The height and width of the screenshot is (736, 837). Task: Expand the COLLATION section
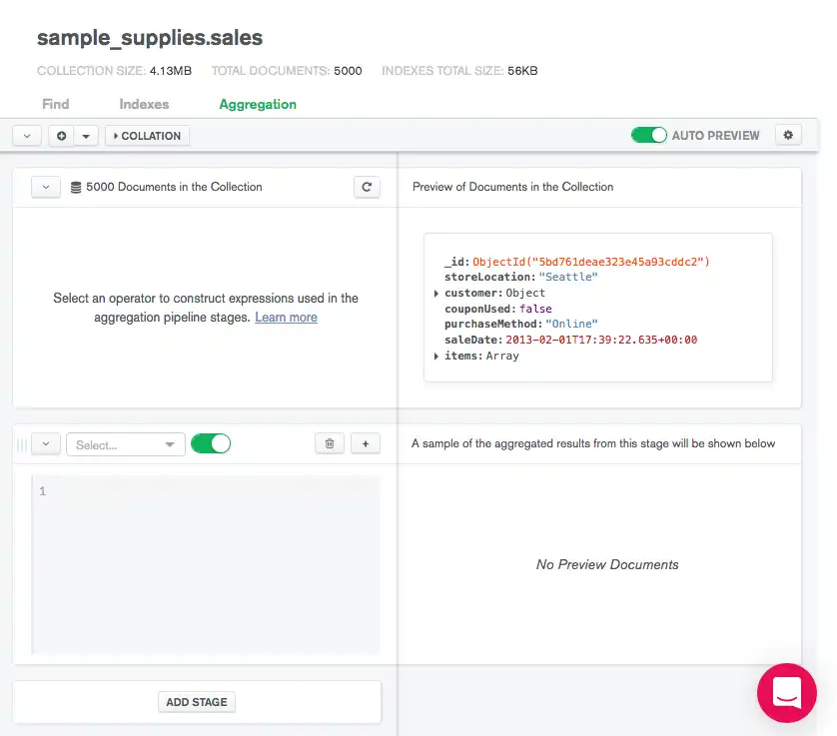click(x=147, y=135)
